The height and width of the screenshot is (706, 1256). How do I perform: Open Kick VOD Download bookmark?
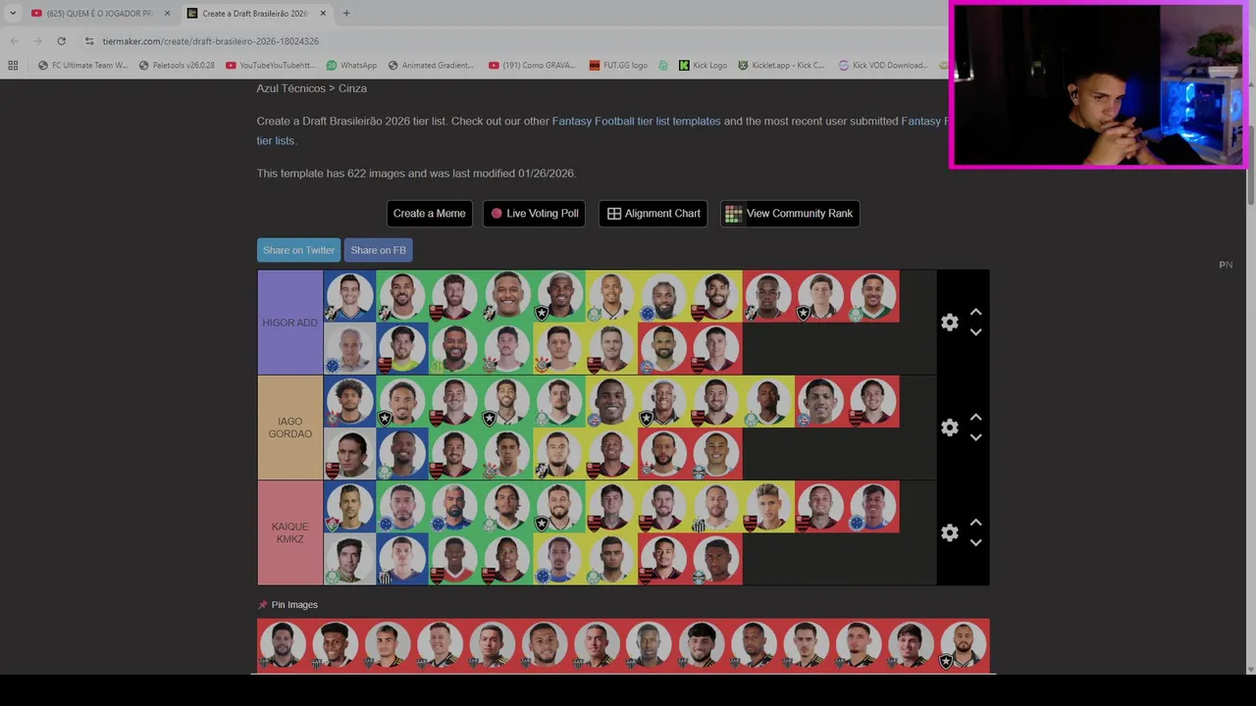(x=883, y=66)
